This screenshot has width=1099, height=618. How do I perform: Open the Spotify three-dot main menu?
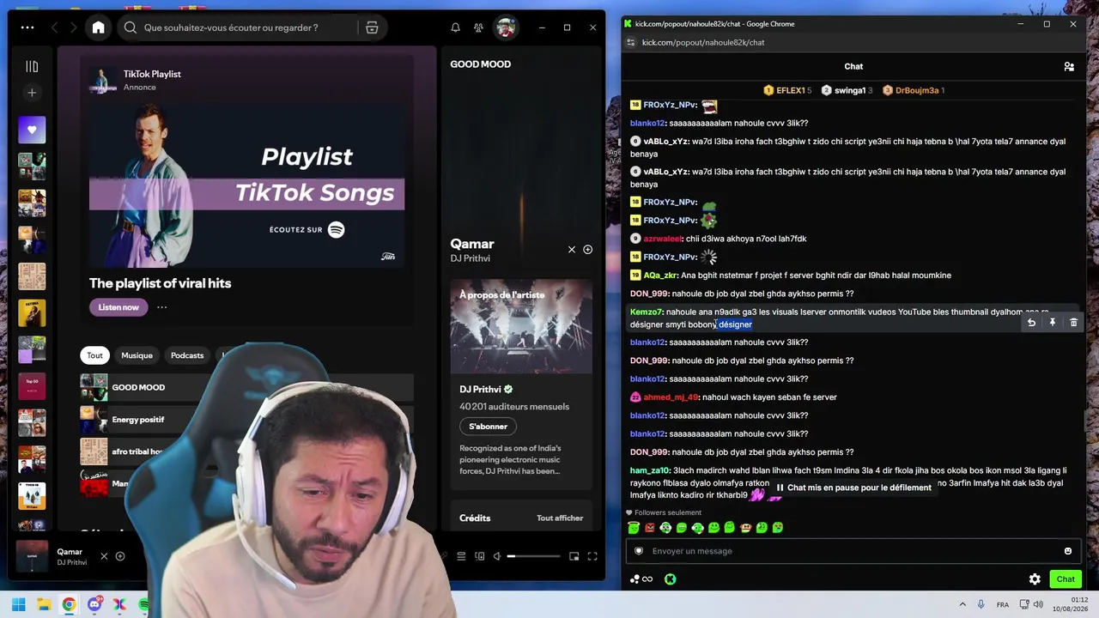(x=27, y=27)
